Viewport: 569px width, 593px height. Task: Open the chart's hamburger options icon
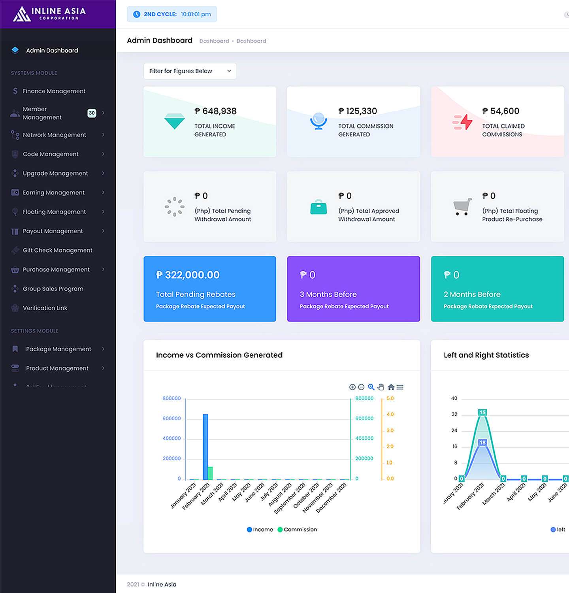click(400, 387)
